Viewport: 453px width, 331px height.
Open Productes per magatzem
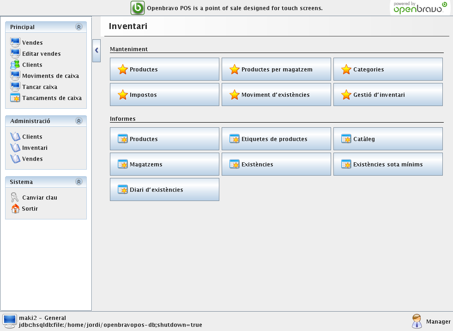tap(276, 69)
